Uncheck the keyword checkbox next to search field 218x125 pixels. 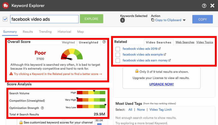click(5, 19)
